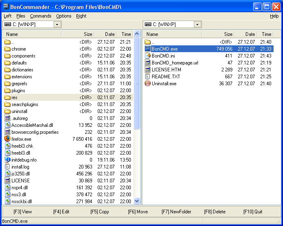283x226 pixels.
Task: Open the Right menu
Action: point(81,16)
